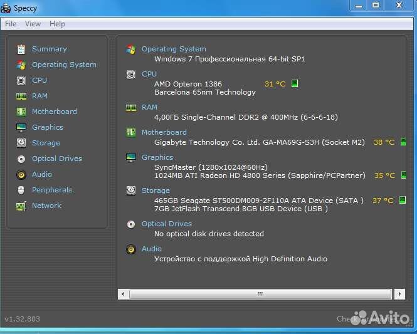The width and height of the screenshot is (417, 334).
Task: Click the Peripherals mouse icon in sidebar
Action: [x=21, y=190]
